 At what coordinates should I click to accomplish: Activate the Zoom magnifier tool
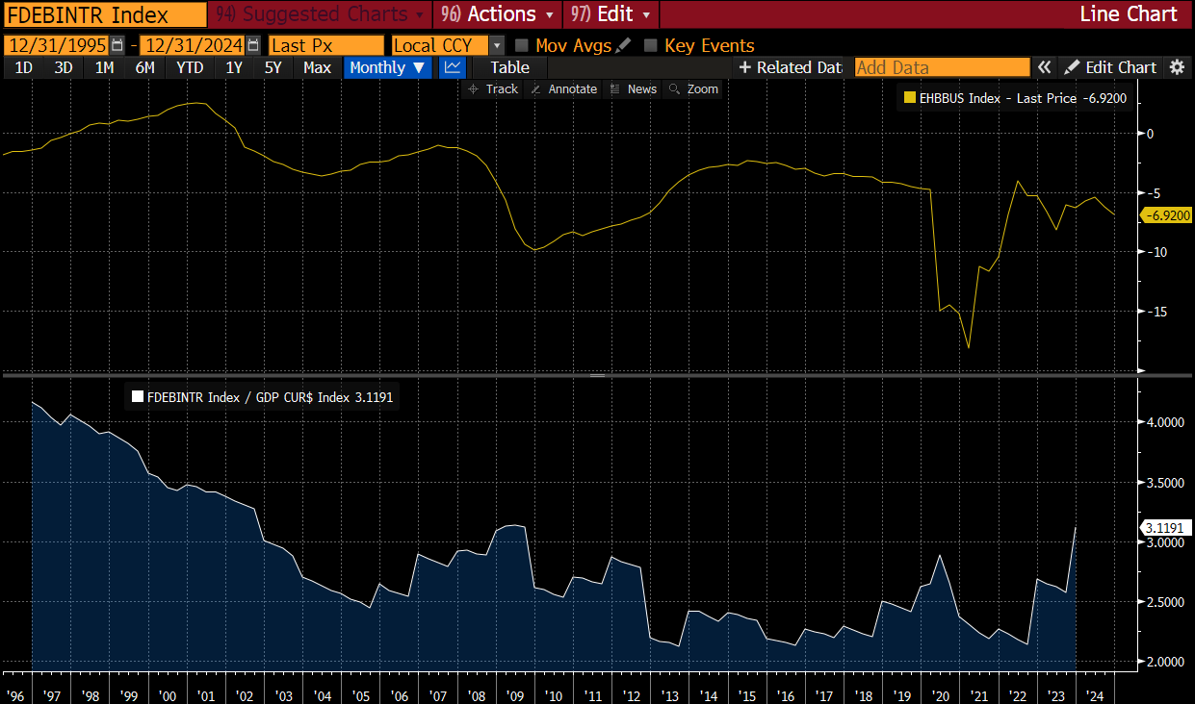pyautogui.click(x=693, y=89)
